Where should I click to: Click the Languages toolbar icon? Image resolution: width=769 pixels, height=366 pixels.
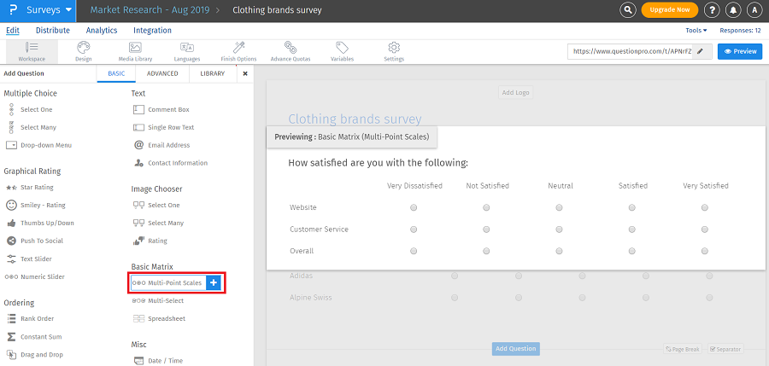[x=186, y=51]
